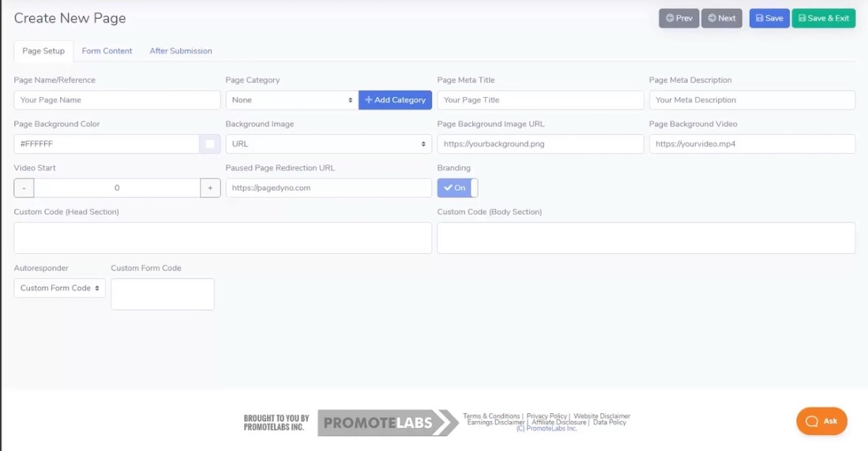The width and height of the screenshot is (868, 451).
Task: Decrease Video Start with minus button
Action: click(x=24, y=188)
